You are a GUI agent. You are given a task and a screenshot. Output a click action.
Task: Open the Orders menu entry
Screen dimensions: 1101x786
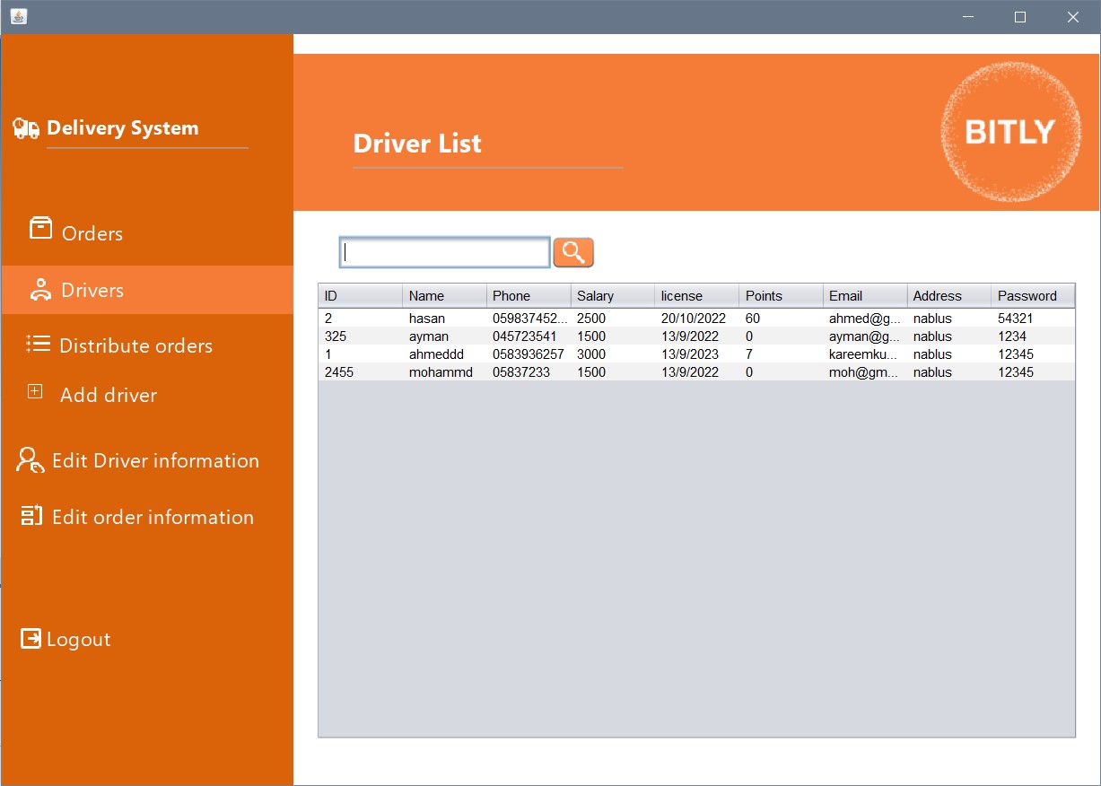tap(92, 233)
